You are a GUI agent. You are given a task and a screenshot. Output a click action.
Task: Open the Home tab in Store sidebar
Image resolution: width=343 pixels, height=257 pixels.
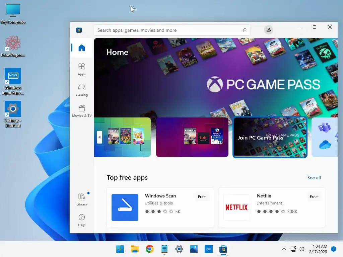click(x=82, y=48)
